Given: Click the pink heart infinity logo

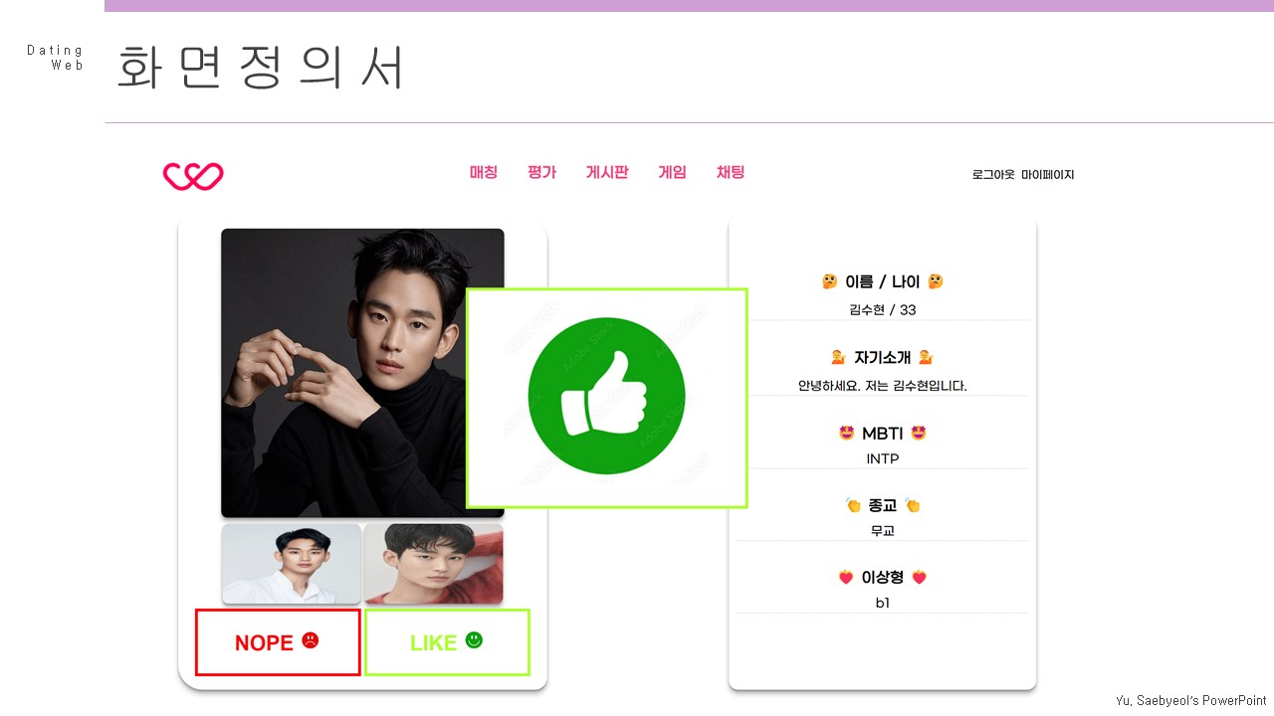Looking at the screenshot, I should click(193, 176).
